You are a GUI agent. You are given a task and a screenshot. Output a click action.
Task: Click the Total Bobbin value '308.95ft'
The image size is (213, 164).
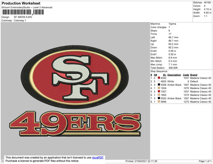(x=173, y=68)
